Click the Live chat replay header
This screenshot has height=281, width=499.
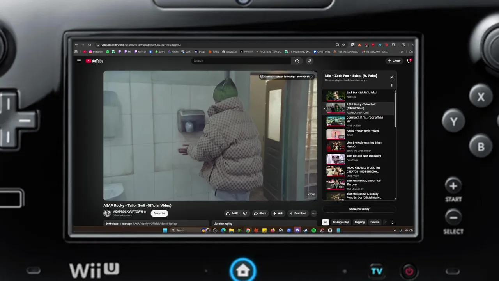(x=265, y=224)
